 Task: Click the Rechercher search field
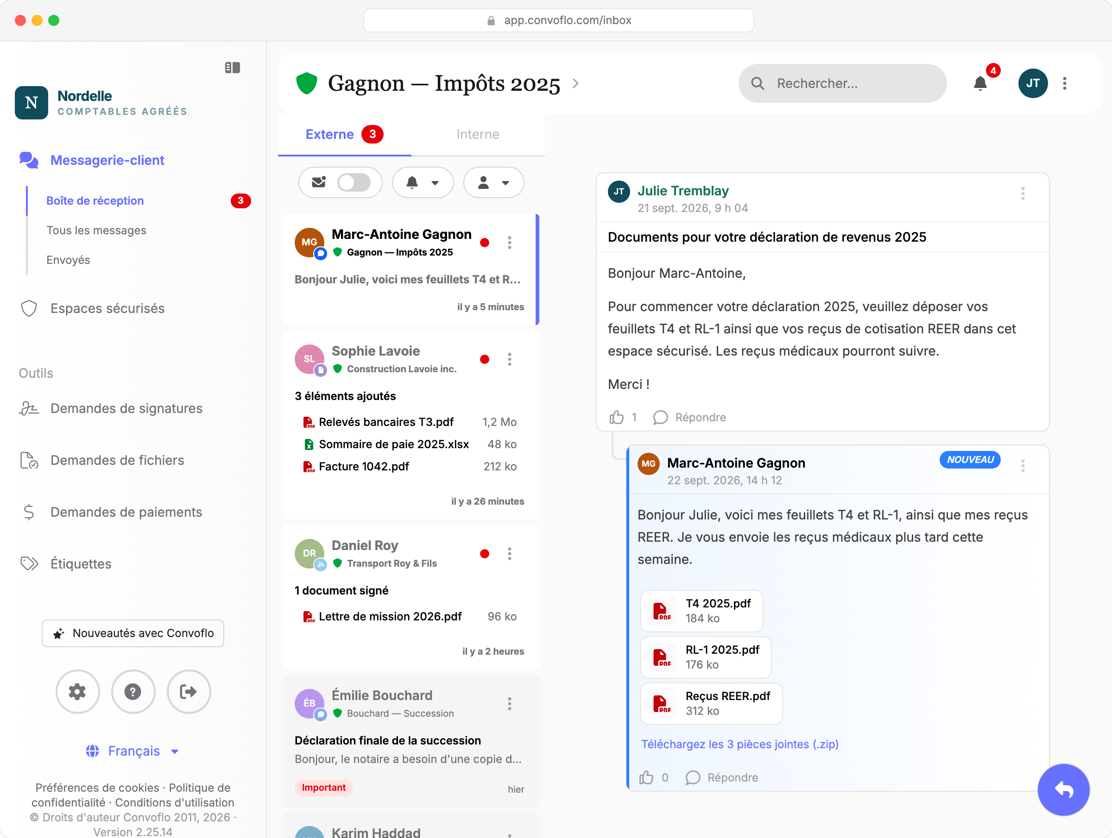point(842,83)
